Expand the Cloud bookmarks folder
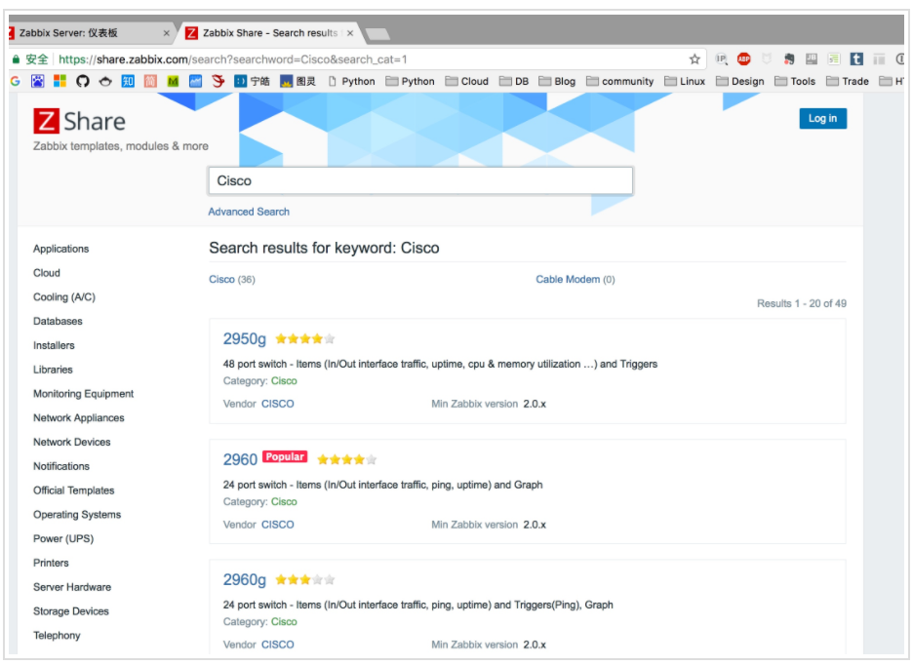Image resolution: width=913 pixels, height=665 pixels. [467, 81]
